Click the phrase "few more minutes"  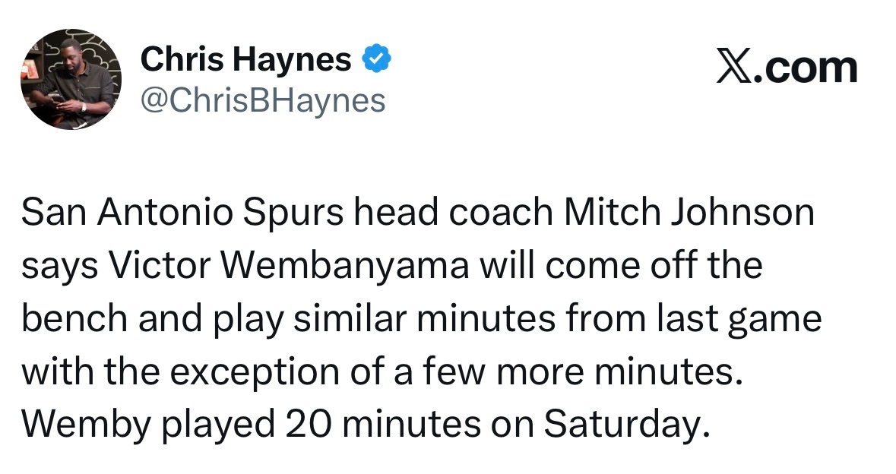coord(593,373)
